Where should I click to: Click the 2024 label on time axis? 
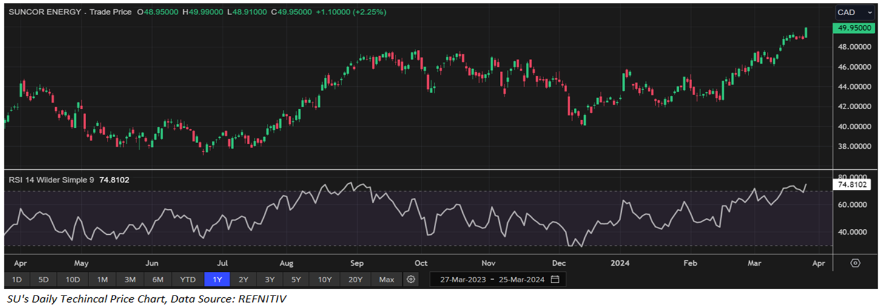(621, 264)
